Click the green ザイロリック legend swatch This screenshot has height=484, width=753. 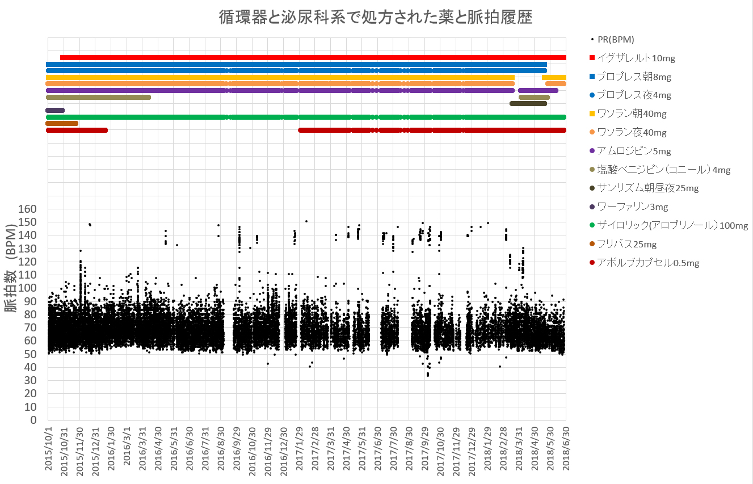tap(592, 226)
